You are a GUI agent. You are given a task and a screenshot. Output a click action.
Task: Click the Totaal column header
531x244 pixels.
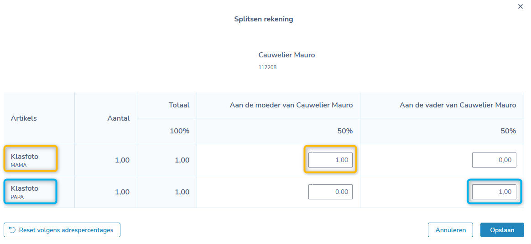(179, 105)
